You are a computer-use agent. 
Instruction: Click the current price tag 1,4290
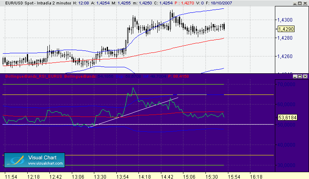(x=286, y=29)
